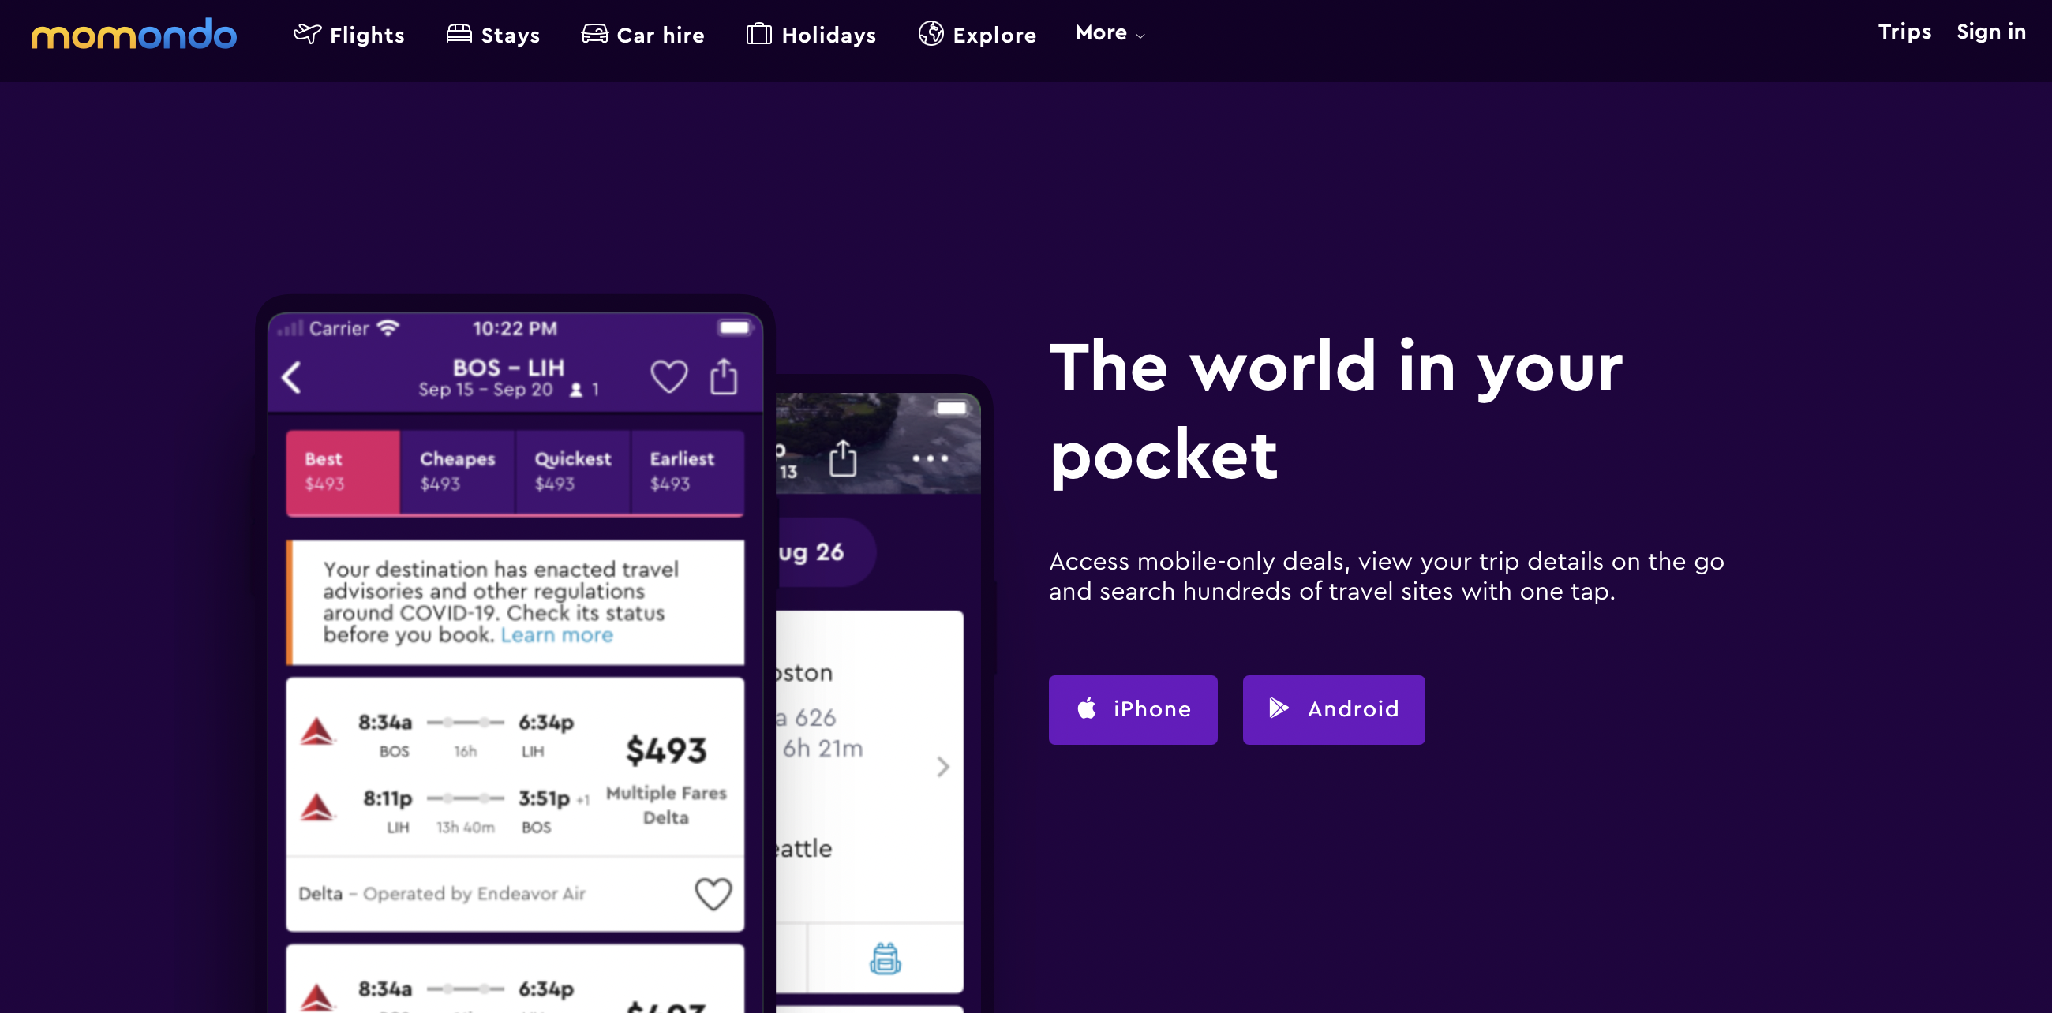Click the airplane icon beside Flights
Screen dimensions: 2052x1013
(307, 33)
